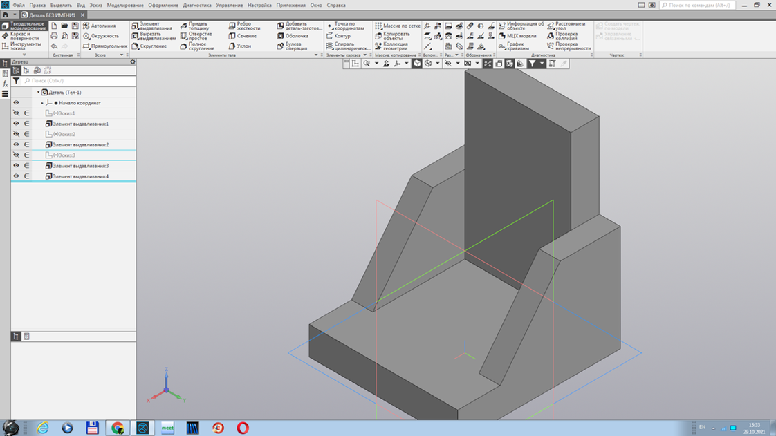This screenshot has width=776, height=436.
Task: Hide Элемент выдавливания:4 via eye icon
Action: pos(16,176)
